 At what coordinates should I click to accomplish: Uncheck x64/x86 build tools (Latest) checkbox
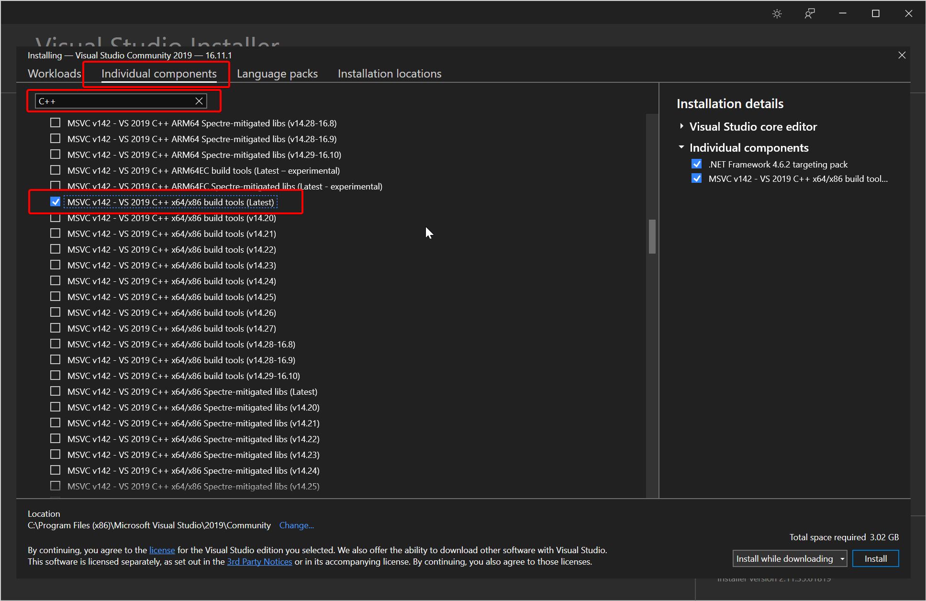56,202
